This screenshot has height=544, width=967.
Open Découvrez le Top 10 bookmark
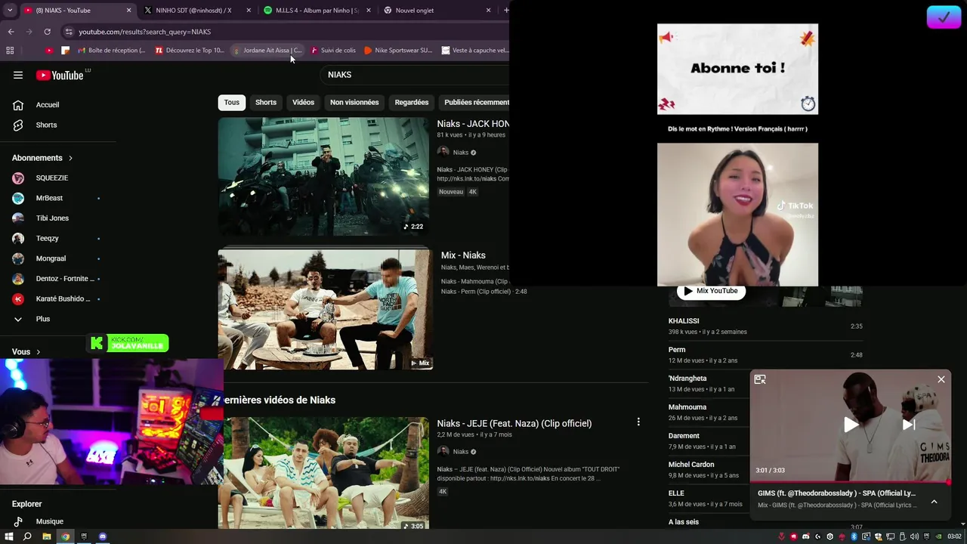click(x=190, y=51)
